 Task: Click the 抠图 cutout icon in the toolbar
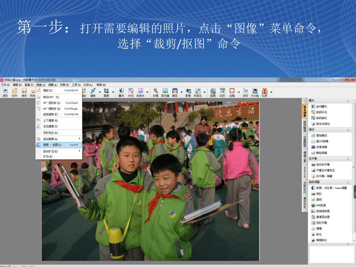[213, 92]
